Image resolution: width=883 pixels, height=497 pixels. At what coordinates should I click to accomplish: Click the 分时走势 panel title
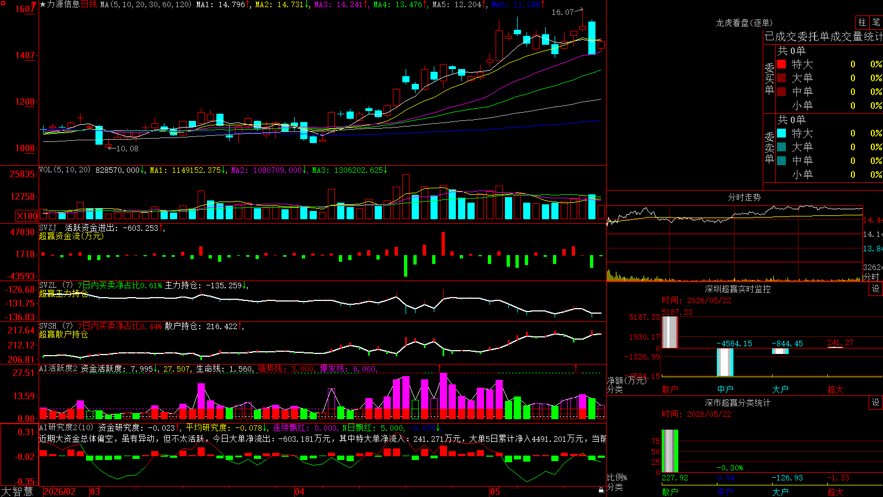click(744, 197)
